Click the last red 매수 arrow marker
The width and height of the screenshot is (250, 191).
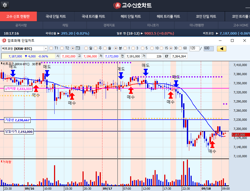212,144
